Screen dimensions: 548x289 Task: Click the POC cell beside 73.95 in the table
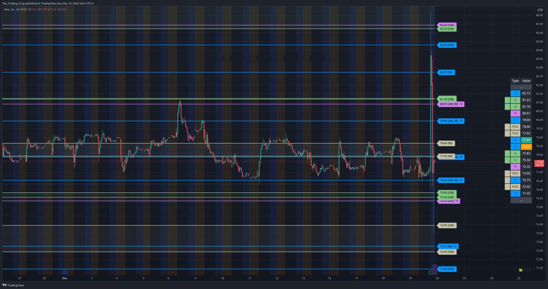(x=515, y=173)
